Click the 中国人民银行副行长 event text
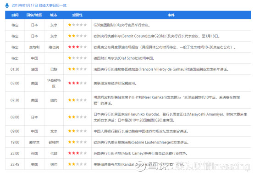 pos(141,131)
